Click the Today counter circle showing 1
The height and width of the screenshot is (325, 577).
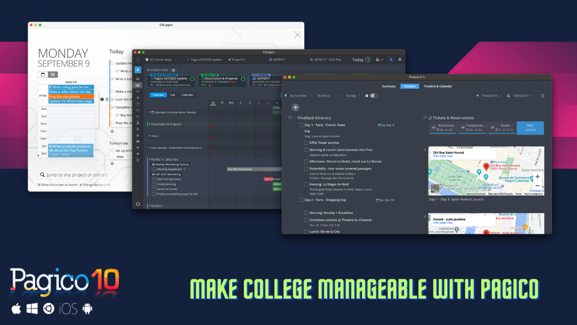[x=368, y=60]
